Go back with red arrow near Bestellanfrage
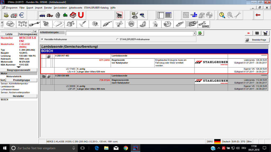 [249, 33]
